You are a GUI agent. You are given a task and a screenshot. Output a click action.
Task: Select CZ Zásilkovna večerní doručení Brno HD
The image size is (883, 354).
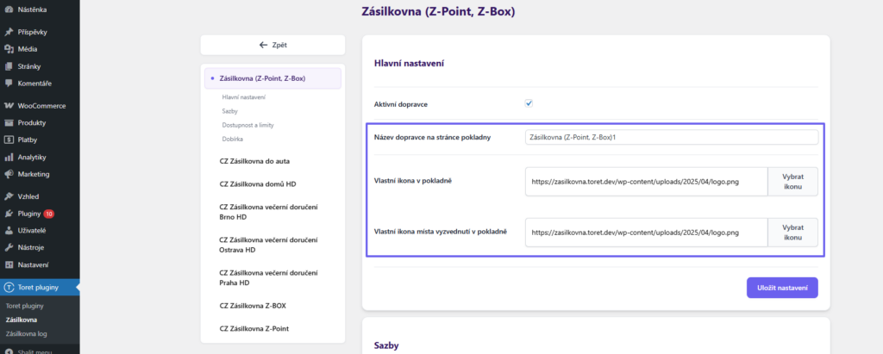coord(269,212)
